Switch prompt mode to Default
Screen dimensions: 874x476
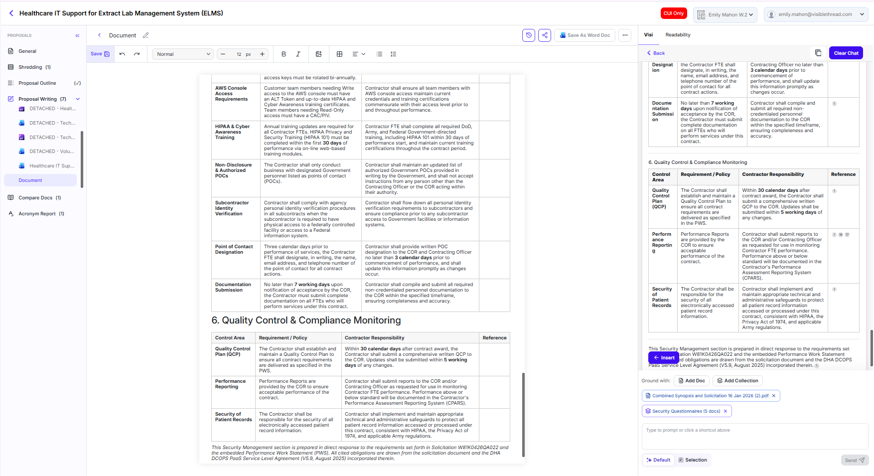click(x=658, y=460)
